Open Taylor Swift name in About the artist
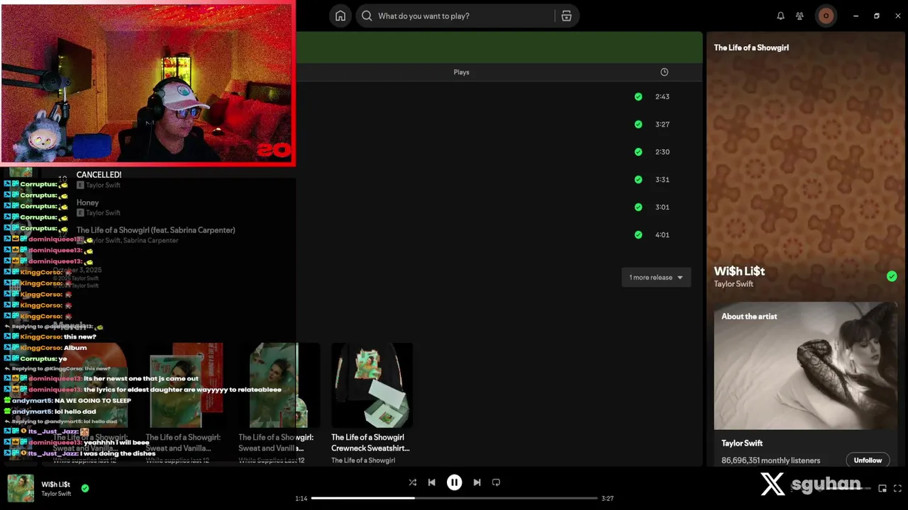The image size is (908, 510). tap(742, 443)
